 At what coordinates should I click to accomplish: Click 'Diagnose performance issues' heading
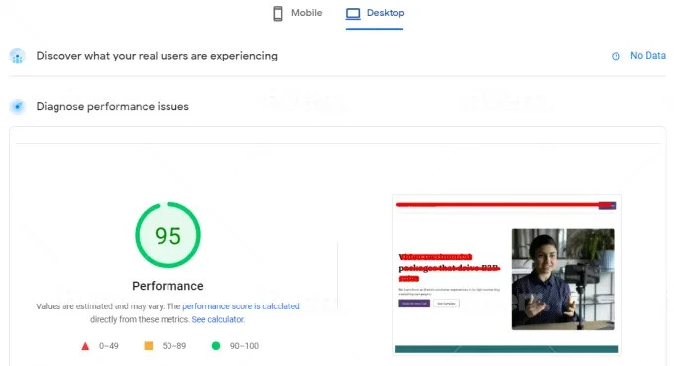coord(113,107)
